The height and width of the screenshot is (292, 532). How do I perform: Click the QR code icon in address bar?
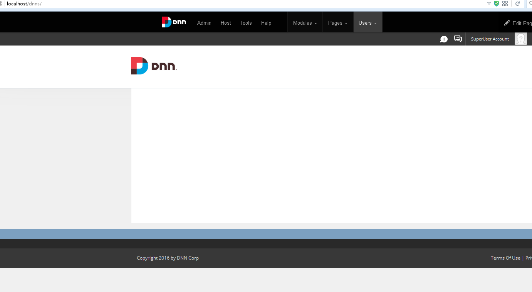coord(505,3)
